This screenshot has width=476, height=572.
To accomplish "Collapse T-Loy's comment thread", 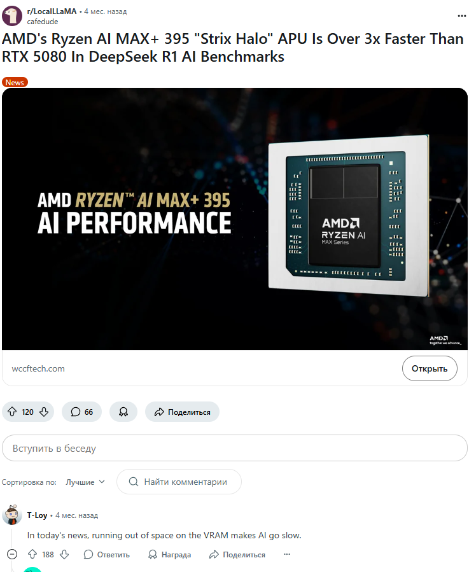I will click(x=12, y=554).
